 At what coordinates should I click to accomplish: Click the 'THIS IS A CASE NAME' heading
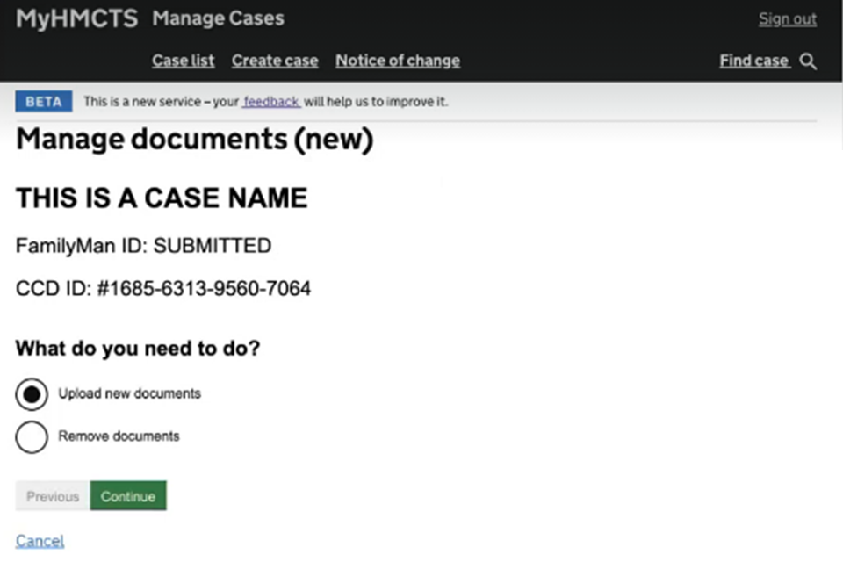[162, 198]
